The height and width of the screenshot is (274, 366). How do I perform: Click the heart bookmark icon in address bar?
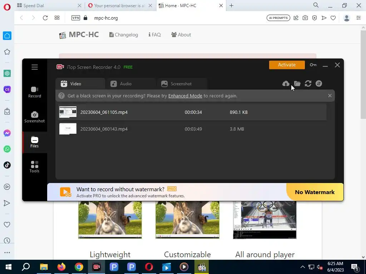[x=333, y=18]
